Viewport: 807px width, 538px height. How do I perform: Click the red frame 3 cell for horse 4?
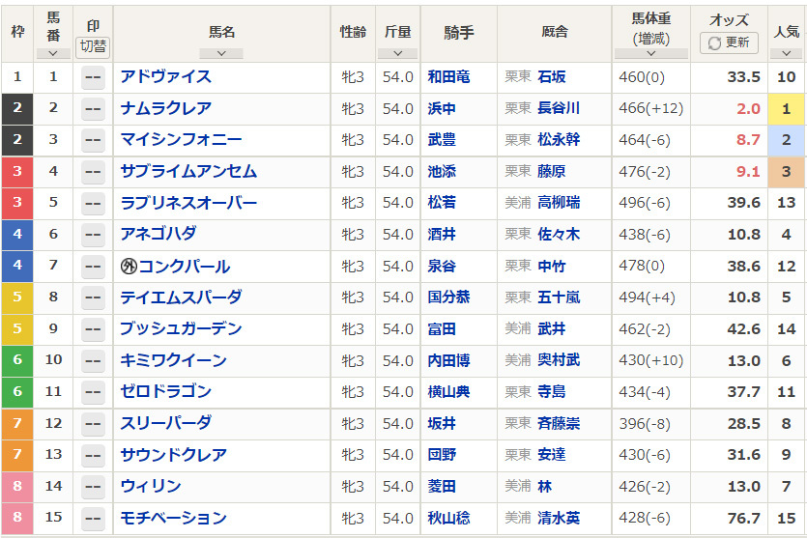point(17,172)
